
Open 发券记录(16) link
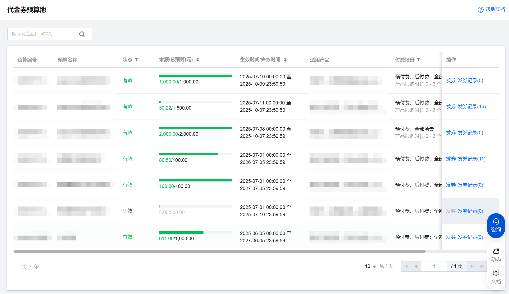pos(471,107)
